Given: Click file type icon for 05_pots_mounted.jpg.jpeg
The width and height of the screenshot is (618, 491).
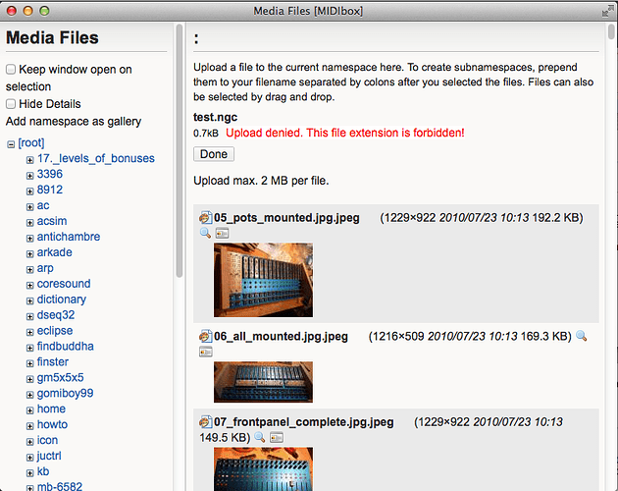Looking at the screenshot, I should click(205, 217).
